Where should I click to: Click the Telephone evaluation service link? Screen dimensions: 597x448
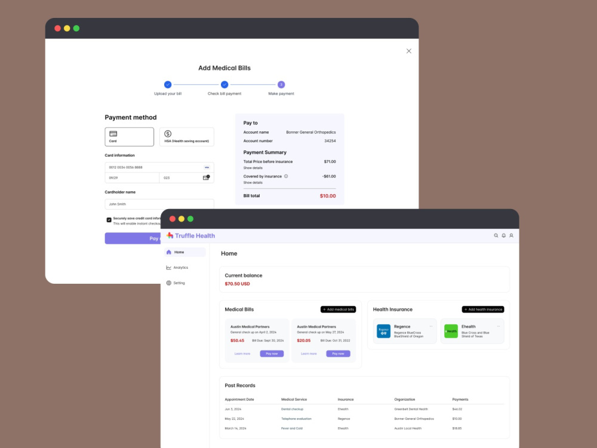pos(296,419)
